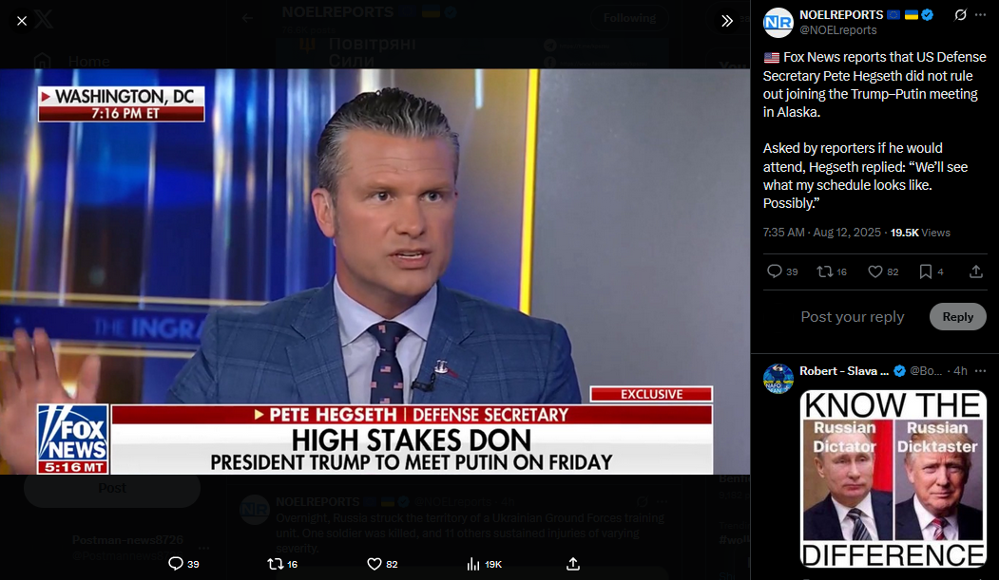Screen dimensions: 999x580
Task: Click the gray Reply button
Action: (x=957, y=317)
